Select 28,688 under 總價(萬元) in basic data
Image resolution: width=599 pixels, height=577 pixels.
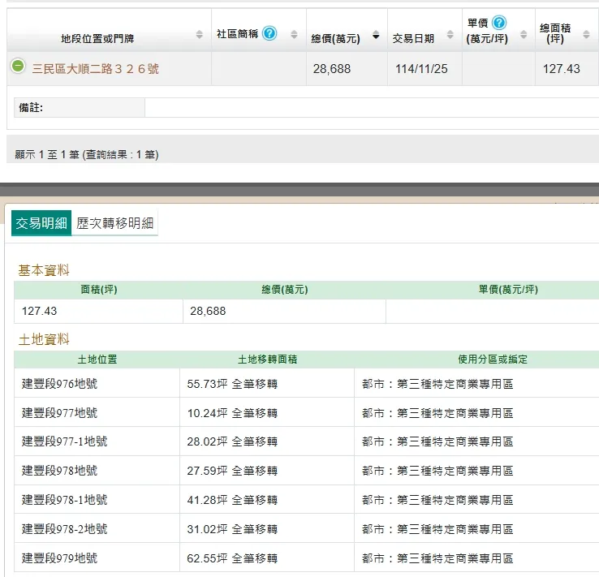pyautogui.click(x=208, y=311)
